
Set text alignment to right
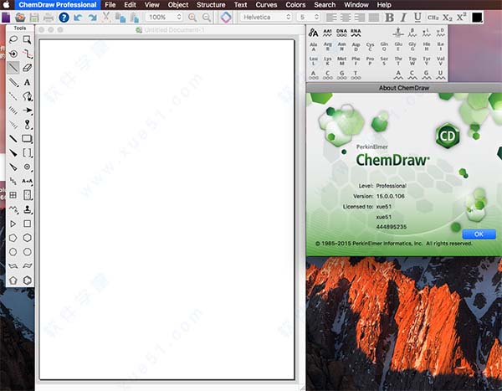pyautogui.click(x=360, y=18)
